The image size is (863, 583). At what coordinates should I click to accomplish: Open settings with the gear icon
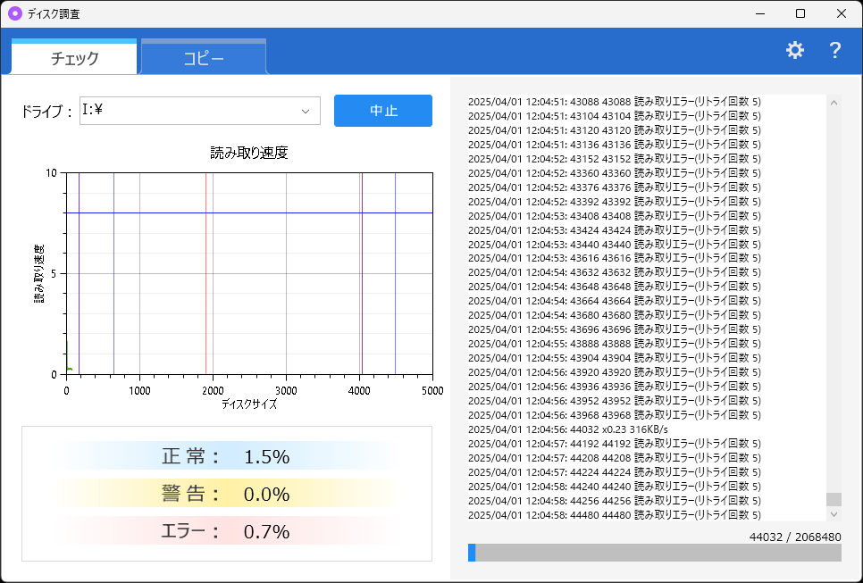tap(794, 50)
